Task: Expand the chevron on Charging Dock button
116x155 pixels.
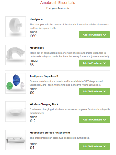Action: (x=105, y=120)
